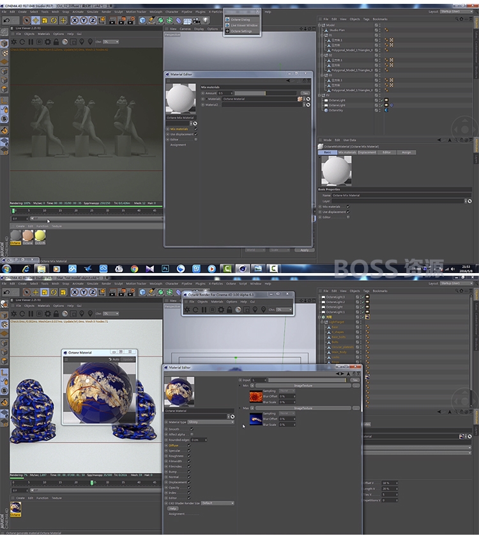Open Sampling dropdown under Max texture
Viewport: 479px width, 536px height.
[287, 413]
